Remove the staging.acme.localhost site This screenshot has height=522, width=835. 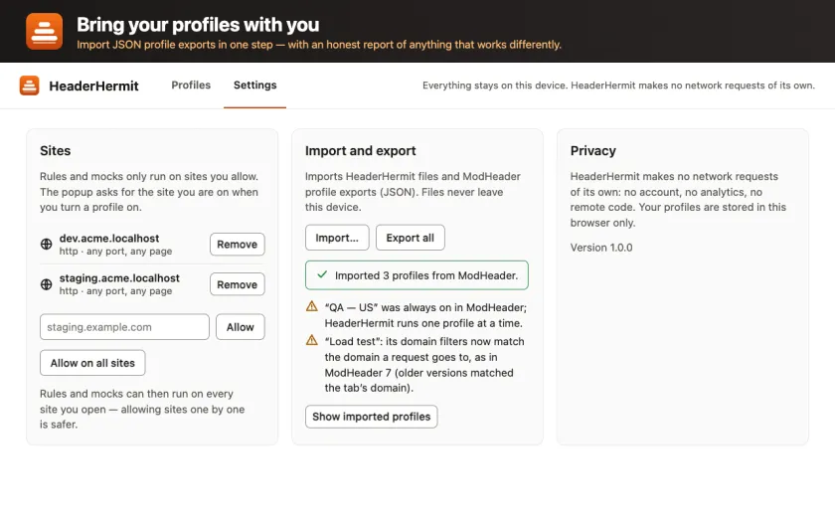point(237,284)
